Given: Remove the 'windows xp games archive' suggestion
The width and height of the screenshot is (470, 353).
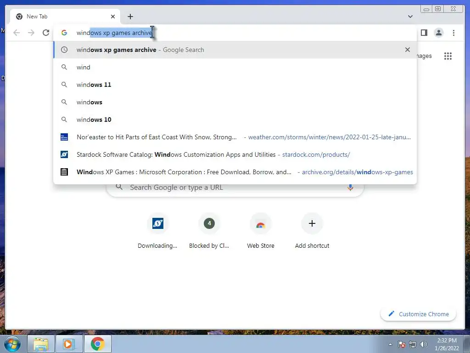Looking at the screenshot, I should pos(408,50).
